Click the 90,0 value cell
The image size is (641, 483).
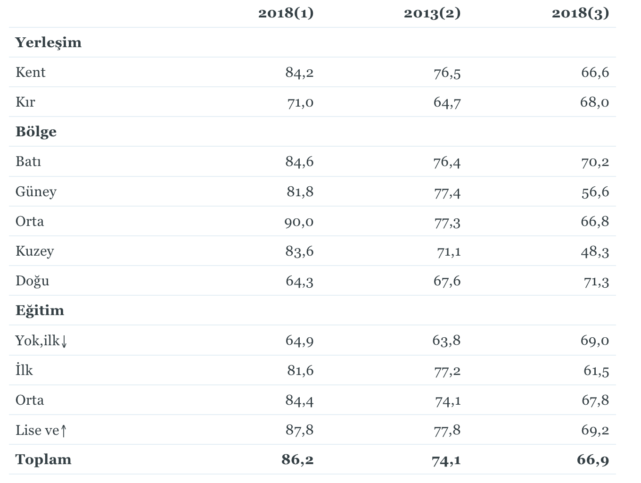point(299,221)
